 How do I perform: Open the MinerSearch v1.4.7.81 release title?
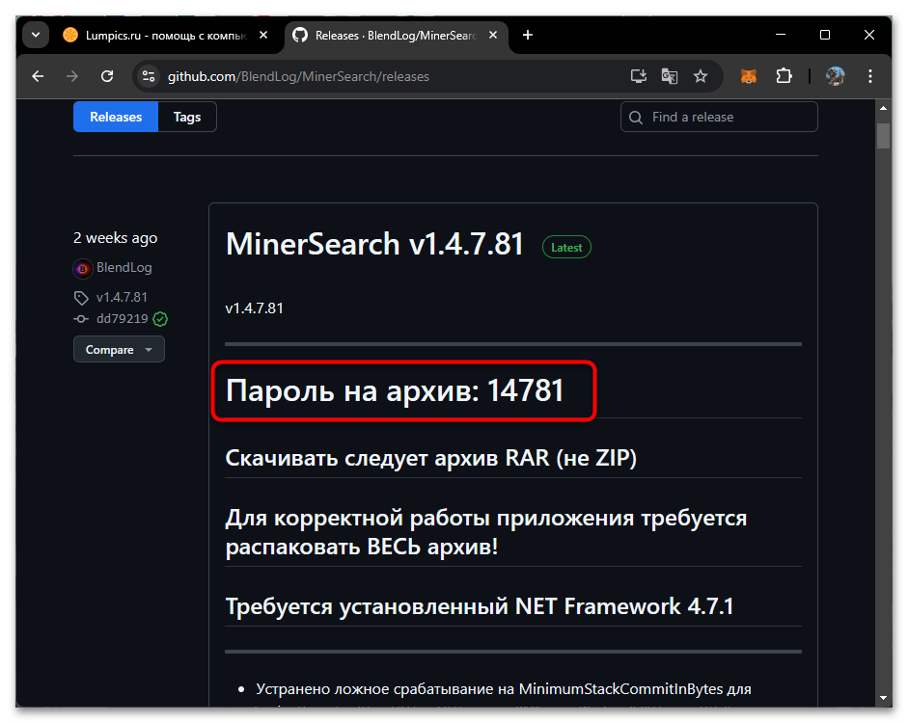(x=374, y=244)
